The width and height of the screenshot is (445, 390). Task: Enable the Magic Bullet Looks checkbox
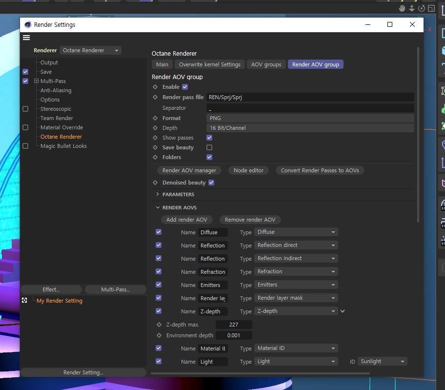(x=25, y=146)
